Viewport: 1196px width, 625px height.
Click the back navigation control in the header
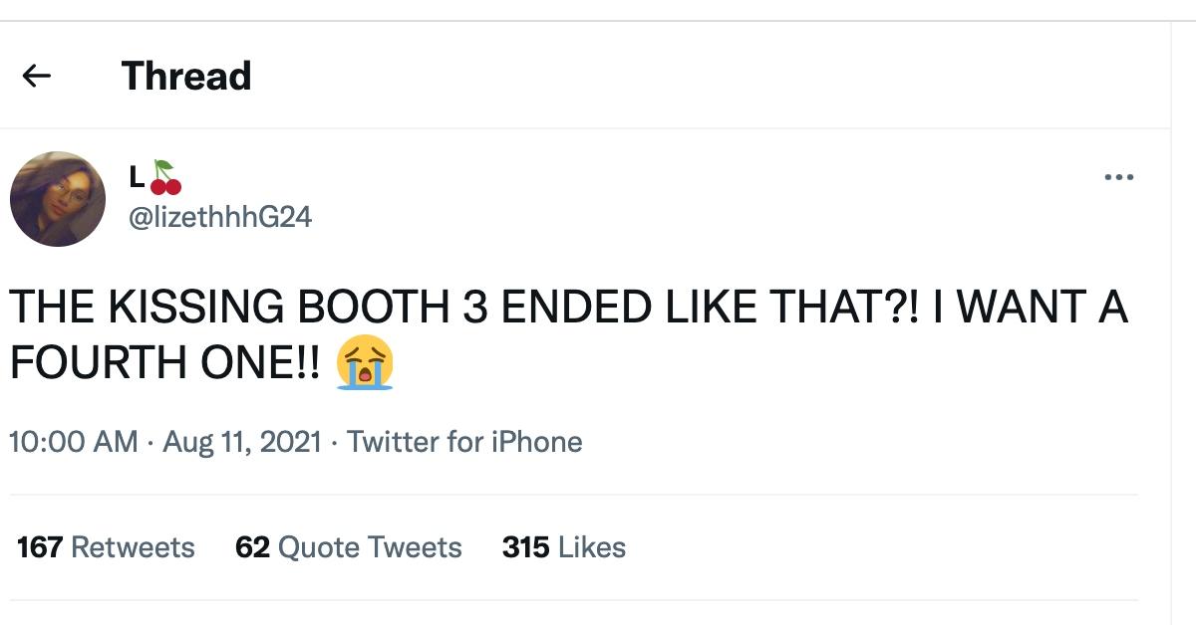[37, 75]
